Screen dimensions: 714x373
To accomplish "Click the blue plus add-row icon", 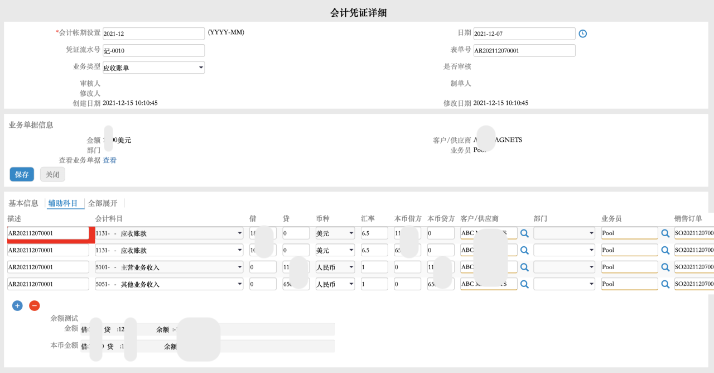I will coord(17,305).
